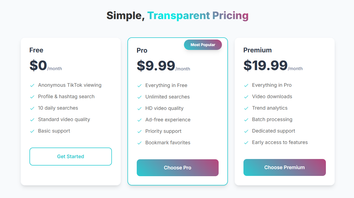This screenshot has height=198, width=354.
Task: Click the Premium plan title
Action: click(257, 50)
